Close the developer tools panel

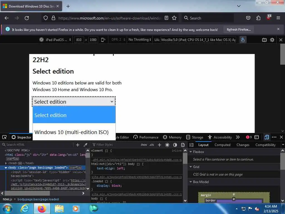click(x=281, y=137)
